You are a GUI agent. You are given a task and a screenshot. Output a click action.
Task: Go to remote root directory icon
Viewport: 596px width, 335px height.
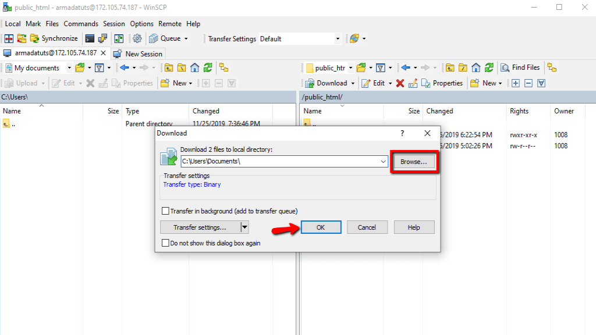[x=463, y=68]
